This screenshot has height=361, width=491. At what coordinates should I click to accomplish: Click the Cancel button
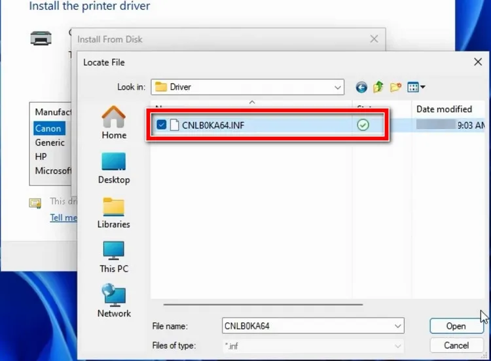coord(456,345)
